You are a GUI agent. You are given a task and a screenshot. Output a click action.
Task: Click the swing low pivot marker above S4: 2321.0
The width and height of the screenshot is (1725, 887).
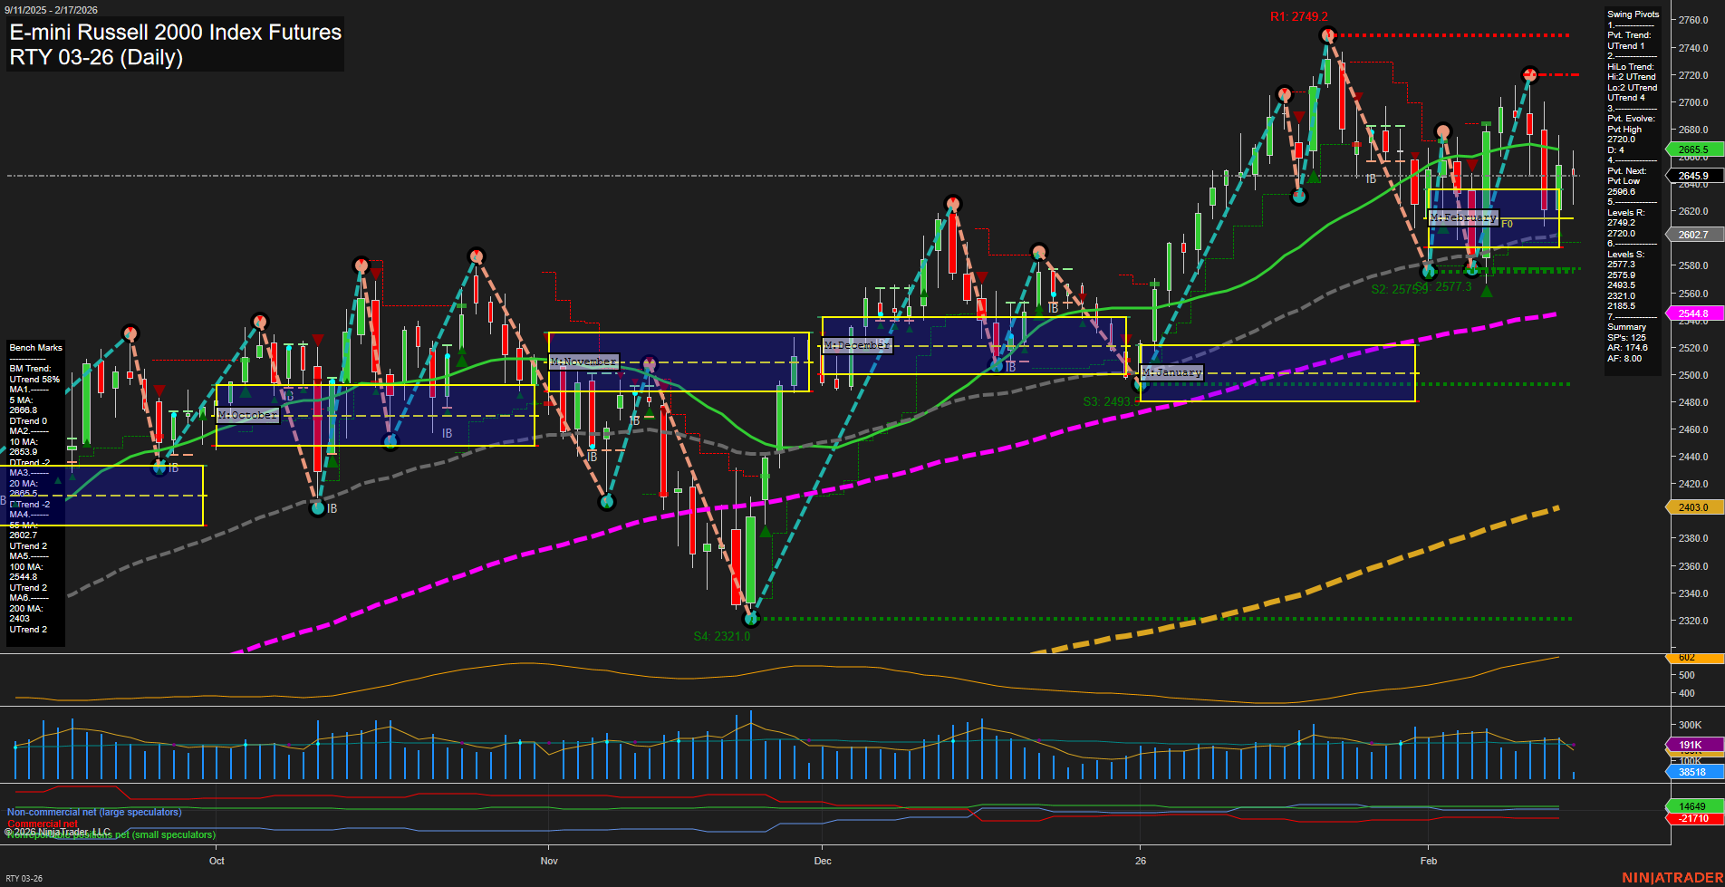coord(750,619)
